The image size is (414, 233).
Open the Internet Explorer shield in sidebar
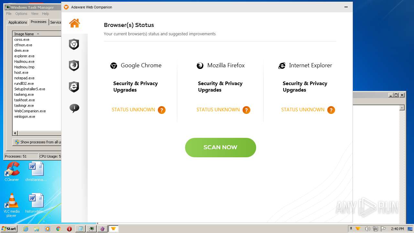(74, 87)
